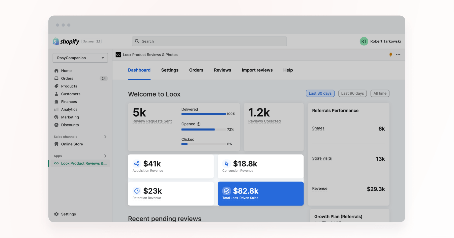454x238 pixels.
Task: Click the Analytics bar chart icon
Action: [56, 110]
